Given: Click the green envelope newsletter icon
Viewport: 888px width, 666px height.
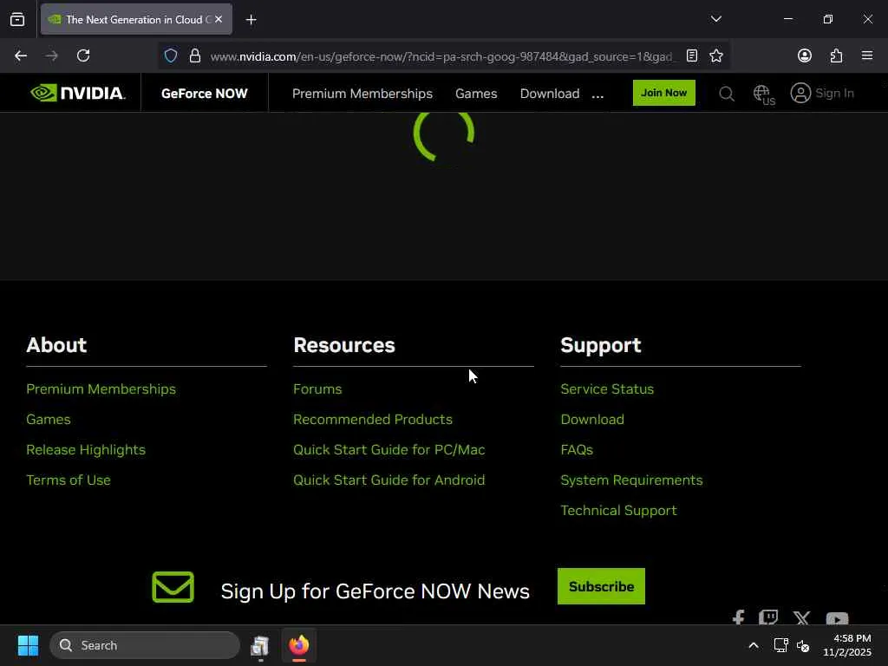Looking at the screenshot, I should [x=173, y=587].
